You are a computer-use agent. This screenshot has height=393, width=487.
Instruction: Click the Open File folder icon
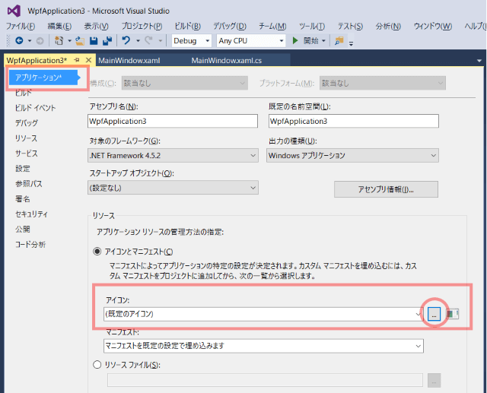pyautogui.click(x=80, y=40)
